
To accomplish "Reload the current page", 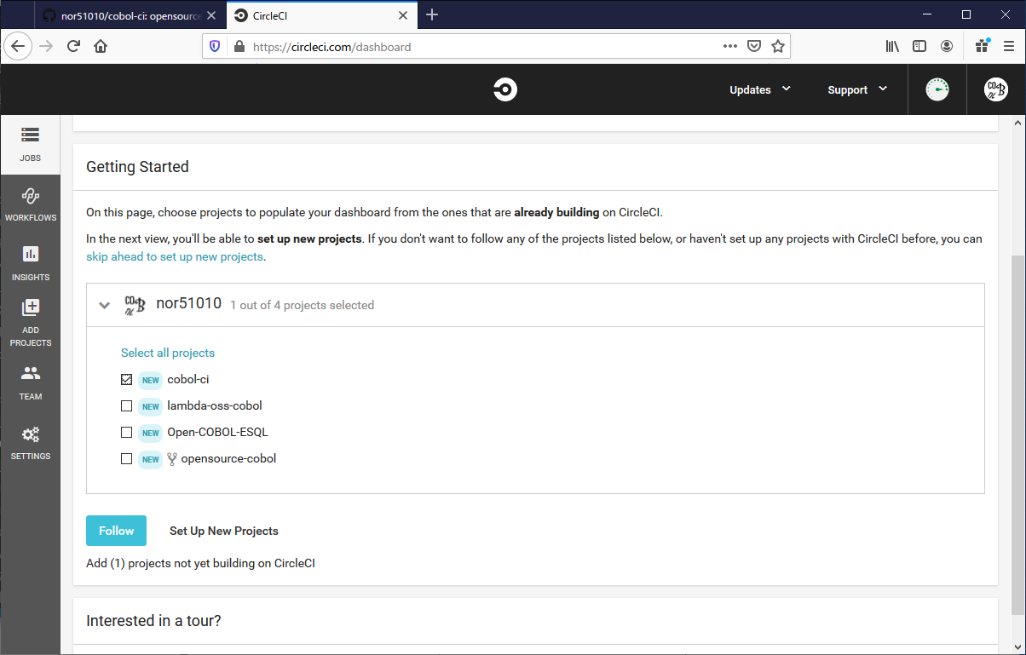I will [x=73, y=46].
